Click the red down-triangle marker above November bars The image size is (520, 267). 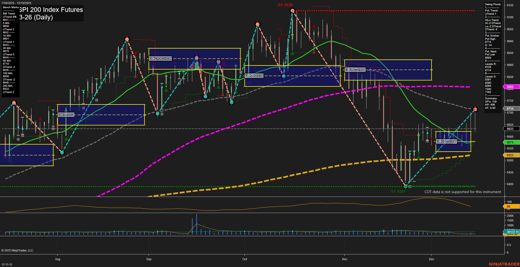click(x=314, y=27)
